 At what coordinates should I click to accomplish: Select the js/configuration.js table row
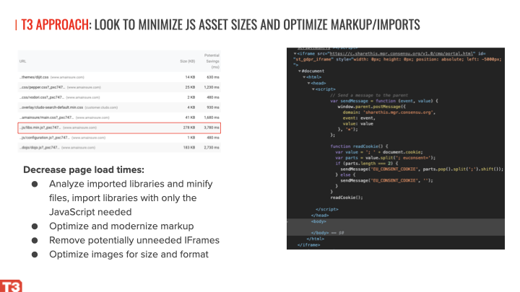(119, 138)
